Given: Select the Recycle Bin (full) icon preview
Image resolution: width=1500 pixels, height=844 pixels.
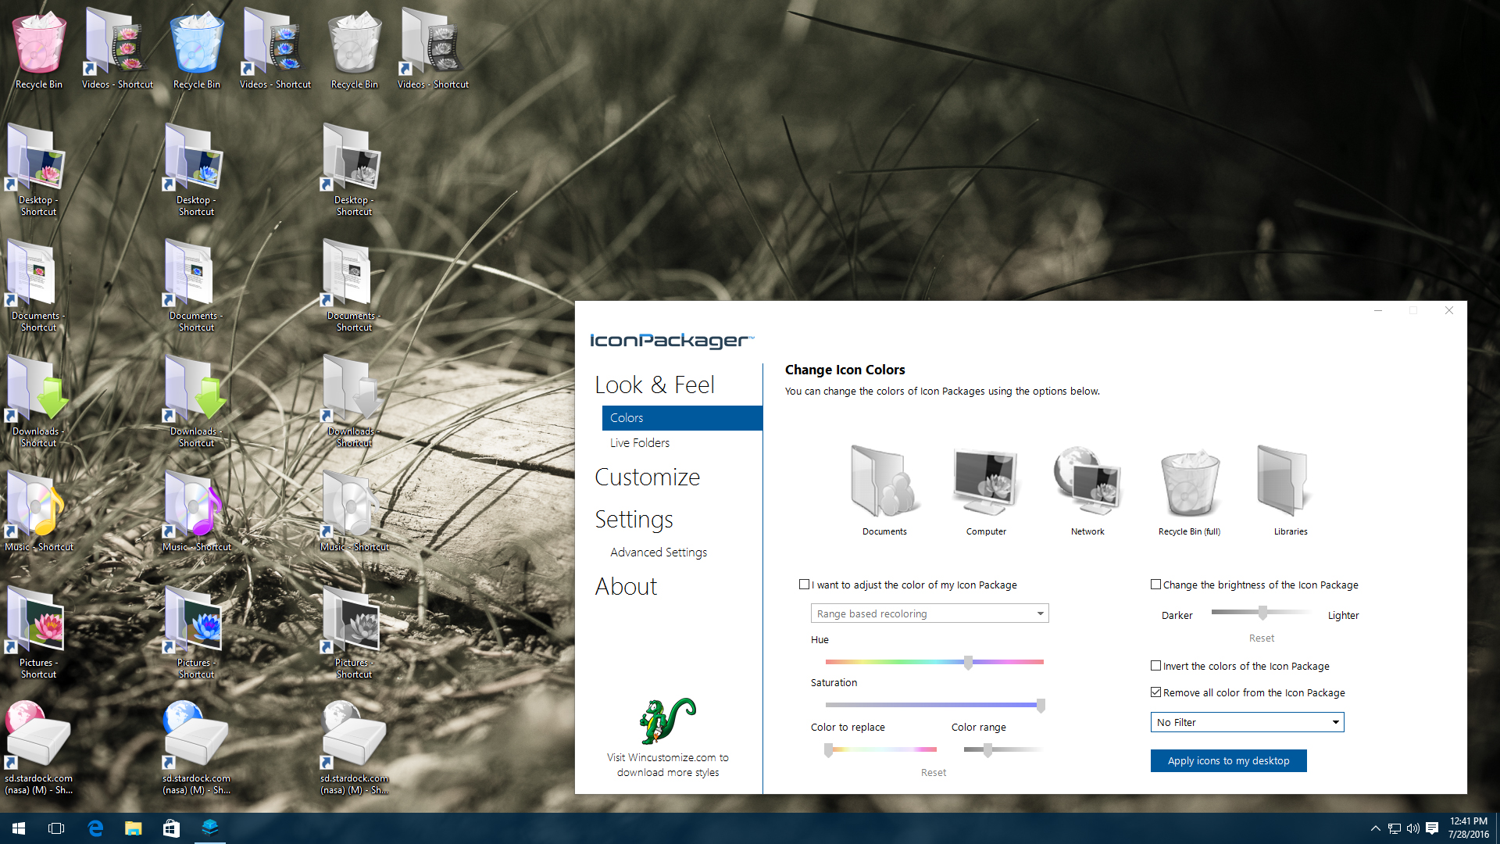Looking at the screenshot, I should [x=1188, y=481].
